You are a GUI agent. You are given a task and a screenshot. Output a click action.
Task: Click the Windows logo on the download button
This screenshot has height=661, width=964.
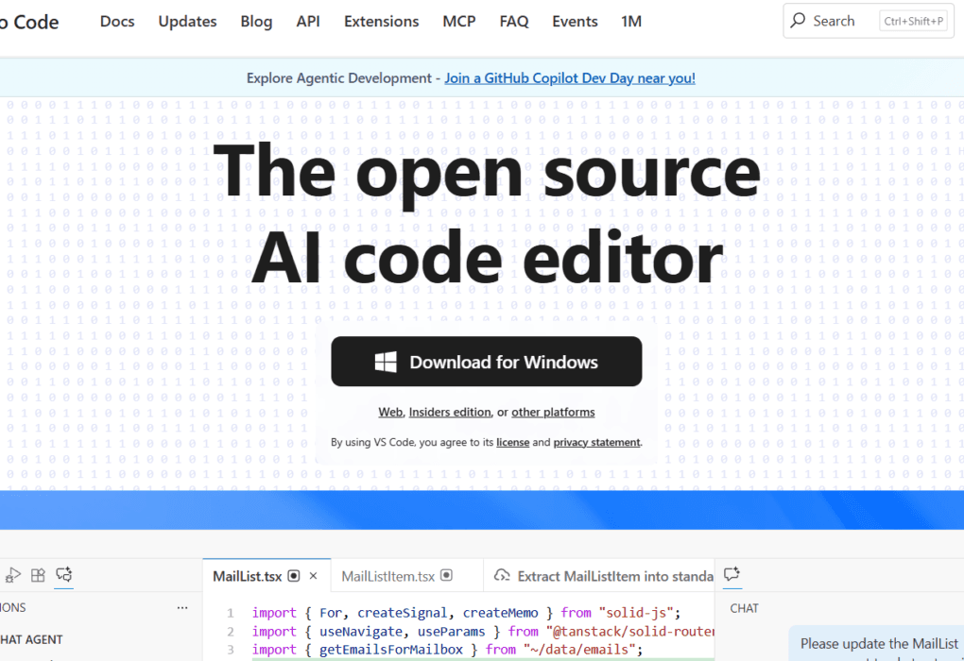click(386, 361)
